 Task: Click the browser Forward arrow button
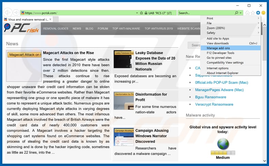(x=16, y=13)
